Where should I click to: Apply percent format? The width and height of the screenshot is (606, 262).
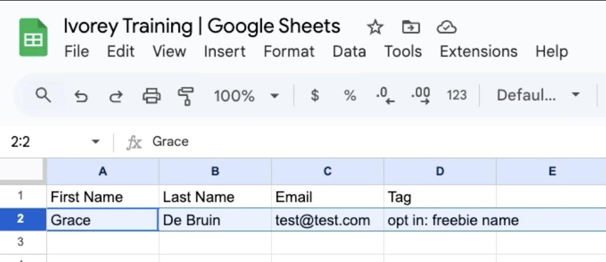tap(350, 95)
